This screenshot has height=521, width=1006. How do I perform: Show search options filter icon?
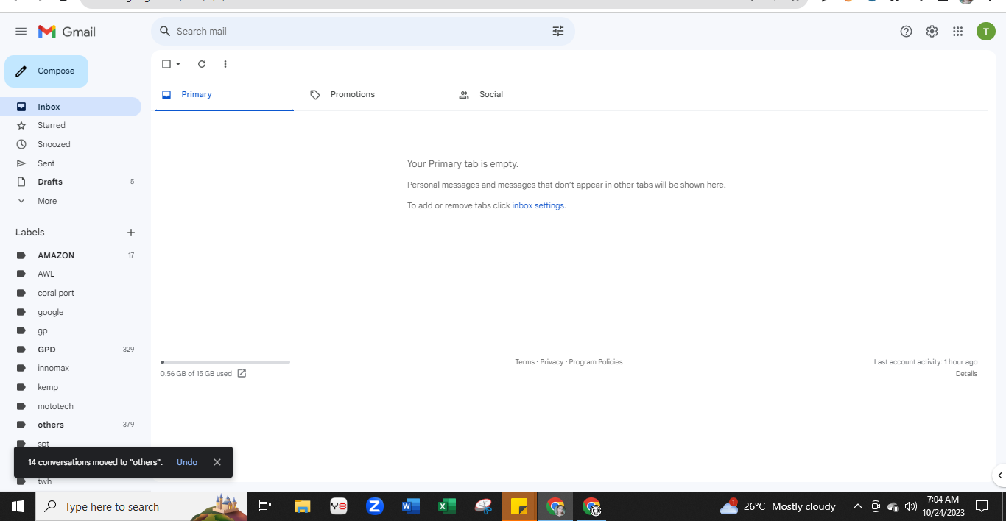pos(558,31)
